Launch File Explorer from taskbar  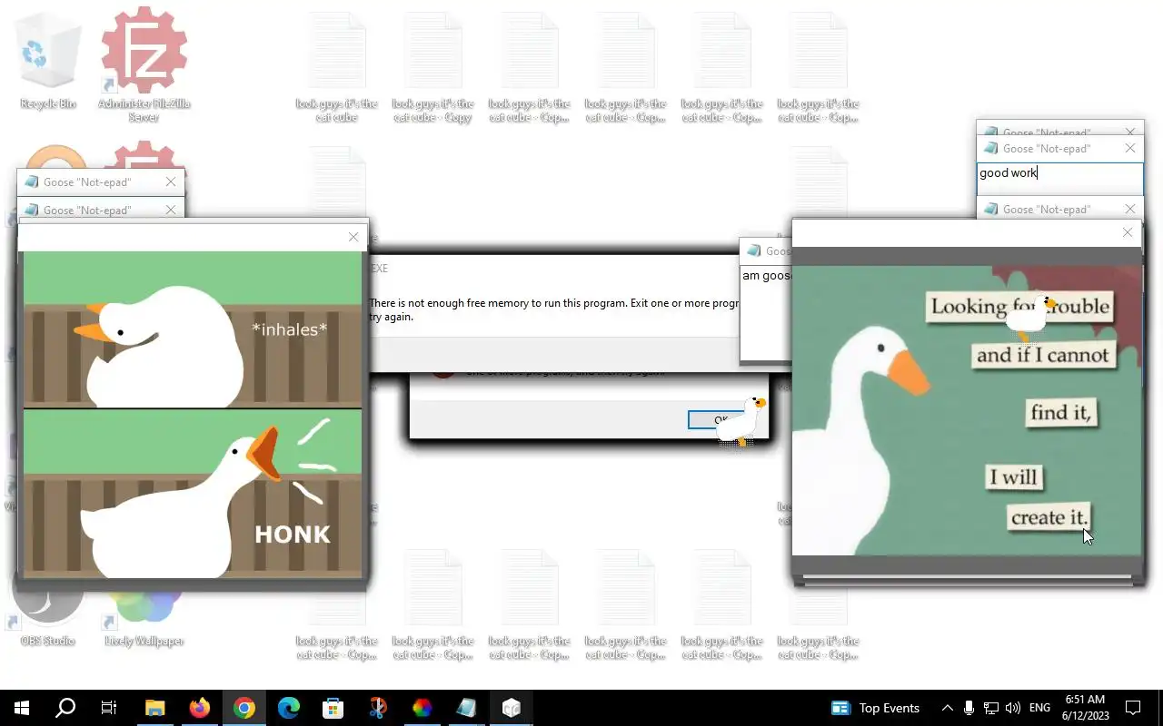(155, 708)
